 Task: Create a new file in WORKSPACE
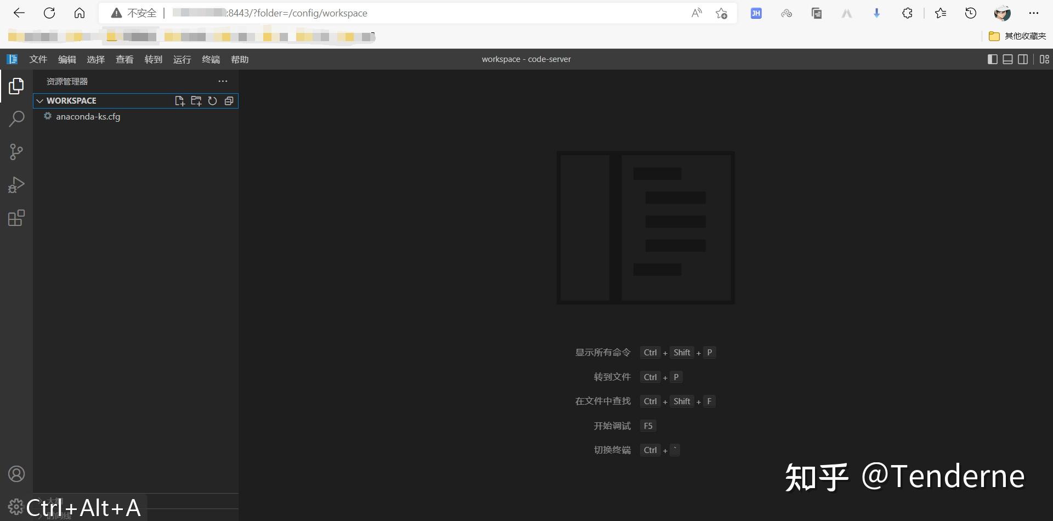coord(179,101)
